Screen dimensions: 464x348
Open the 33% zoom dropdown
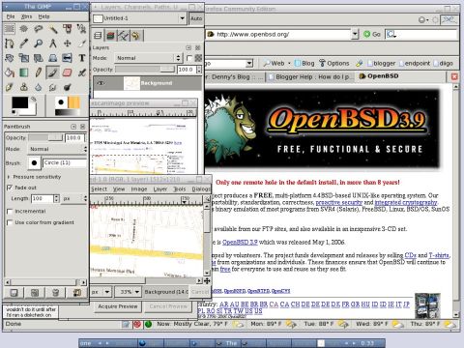coord(129,292)
